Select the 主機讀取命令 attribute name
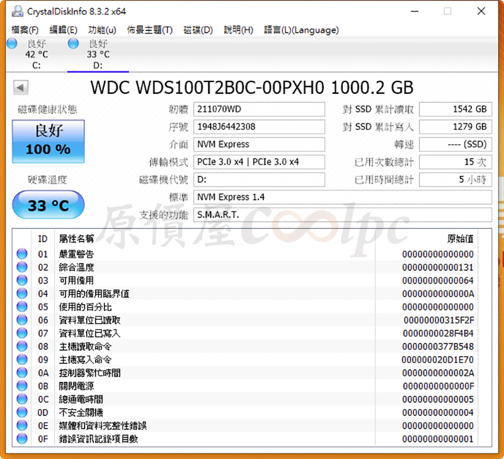The image size is (504, 459). [x=85, y=346]
